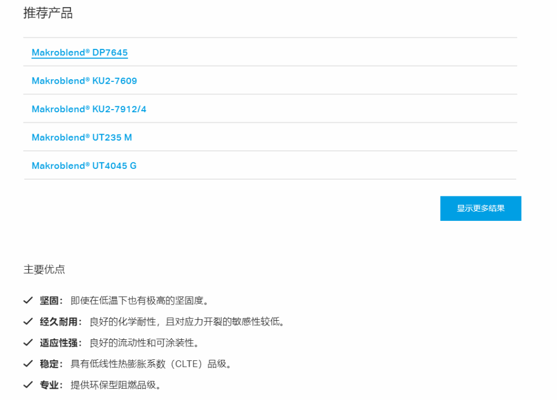The height and width of the screenshot is (400, 557).
Task: Click the checkmark icon beside 坚固
Action: [x=28, y=301]
